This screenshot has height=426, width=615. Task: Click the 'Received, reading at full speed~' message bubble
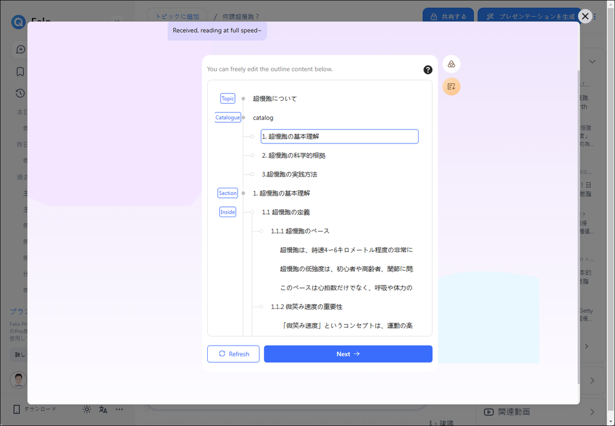217,31
